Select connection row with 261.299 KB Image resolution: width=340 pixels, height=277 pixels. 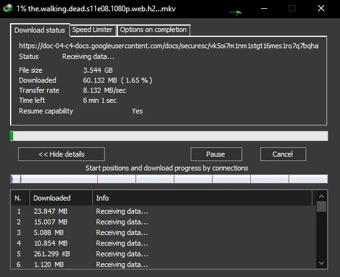(x=164, y=254)
